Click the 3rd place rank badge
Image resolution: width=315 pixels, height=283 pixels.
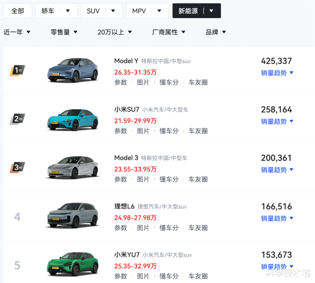click(18, 167)
